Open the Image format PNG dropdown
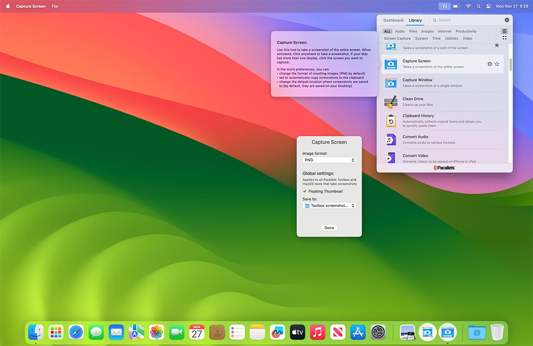The image size is (533, 346). click(329, 160)
